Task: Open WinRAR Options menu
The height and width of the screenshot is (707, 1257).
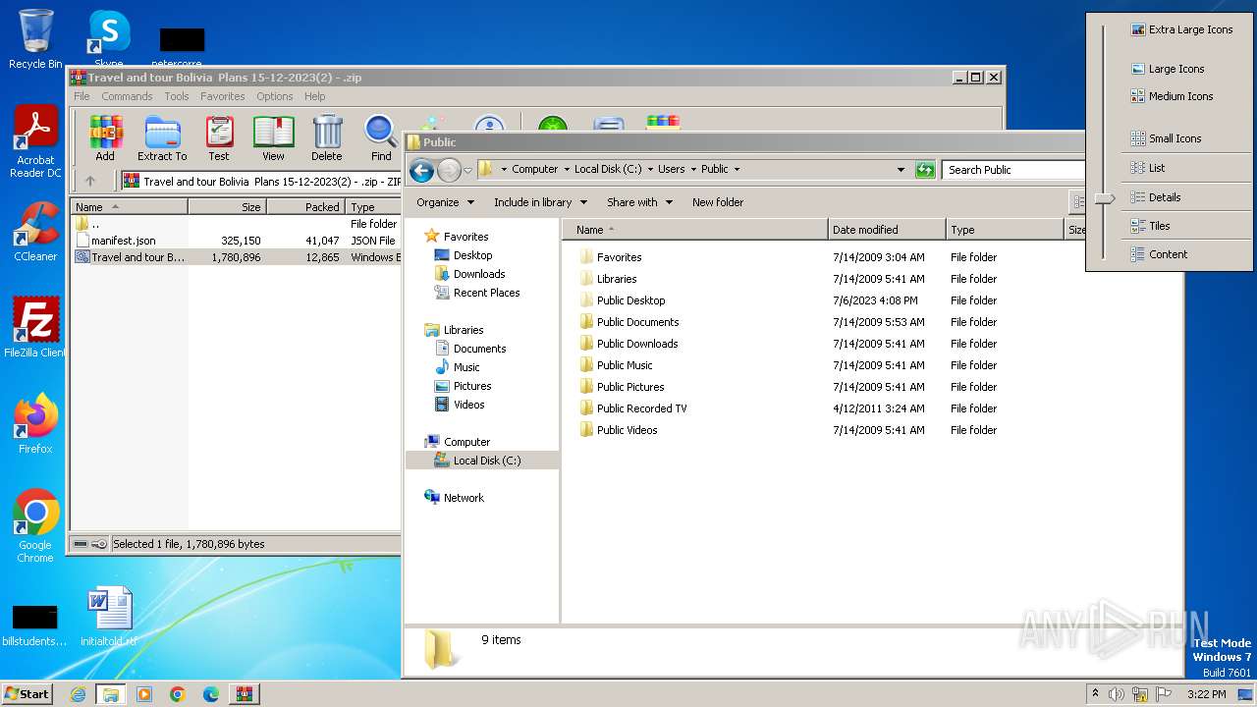Action: (x=275, y=96)
